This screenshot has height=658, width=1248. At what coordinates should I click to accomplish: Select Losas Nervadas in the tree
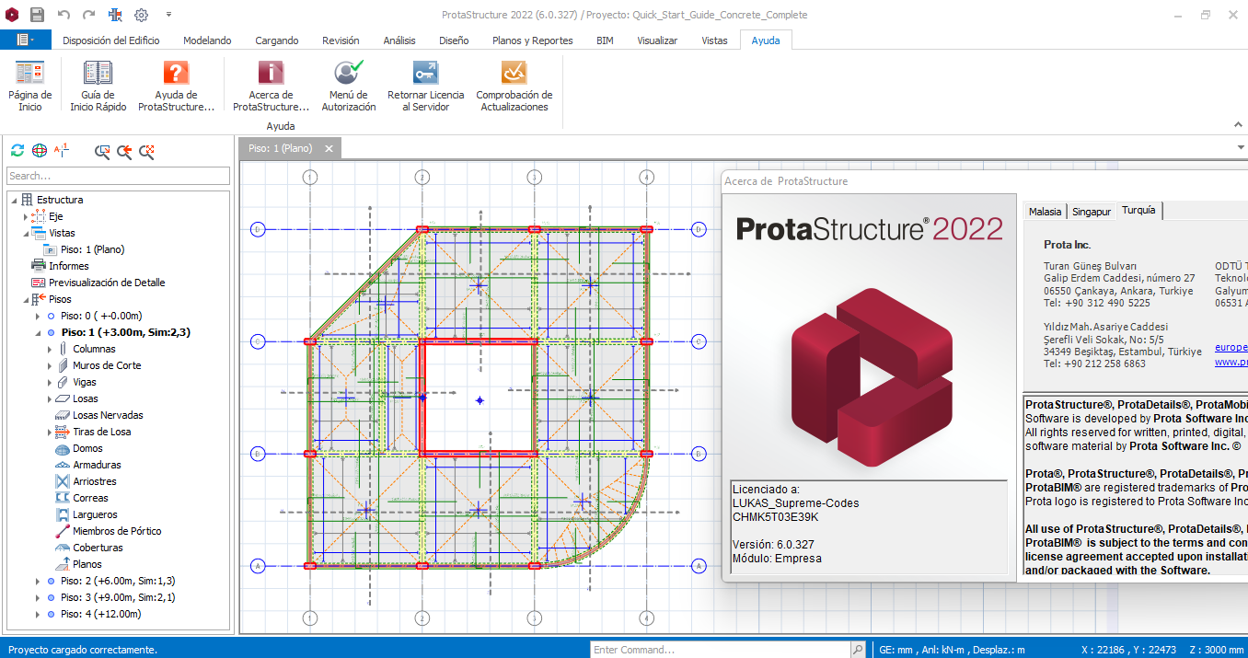click(108, 415)
